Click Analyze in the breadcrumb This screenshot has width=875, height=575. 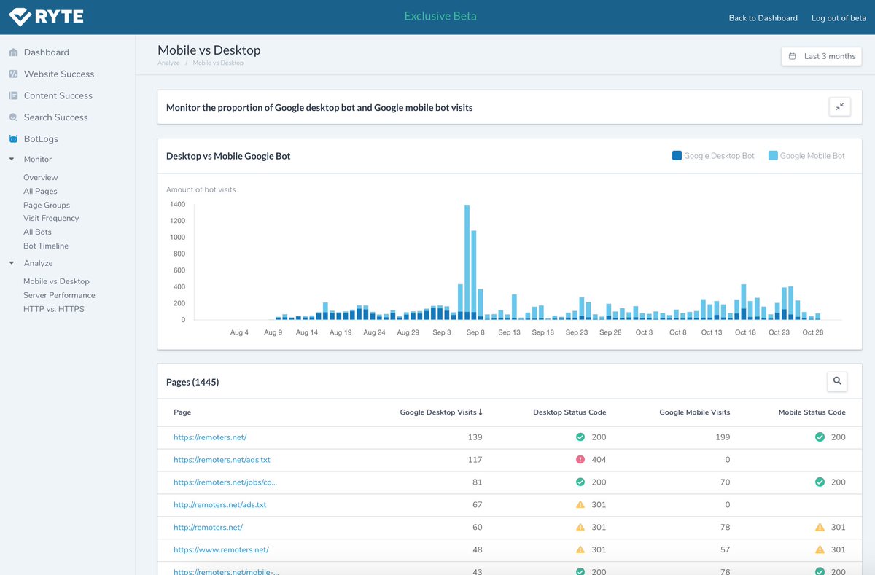coord(168,63)
